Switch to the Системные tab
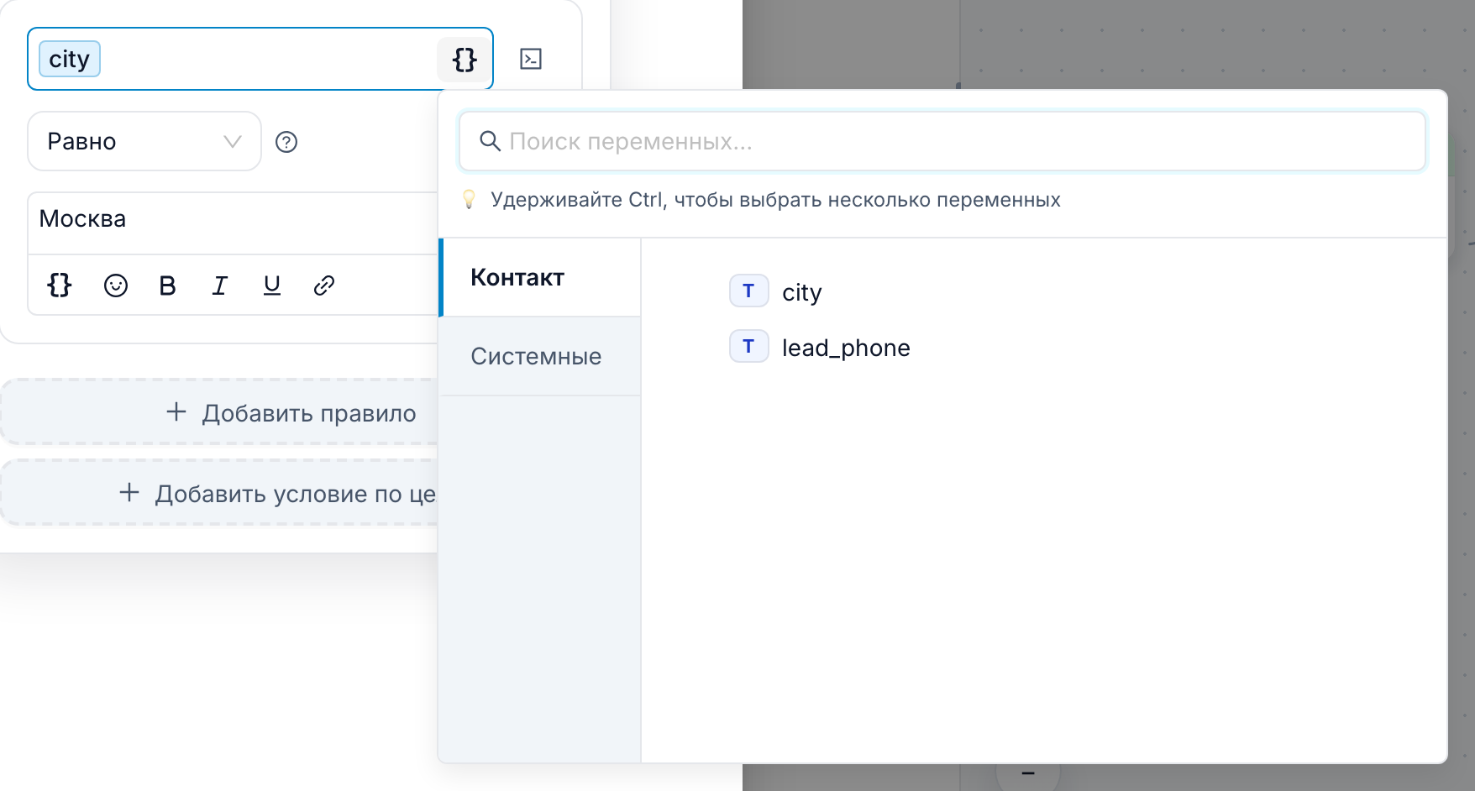Image resolution: width=1475 pixels, height=791 pixels. pyautogui.click(x=540, y=356)
